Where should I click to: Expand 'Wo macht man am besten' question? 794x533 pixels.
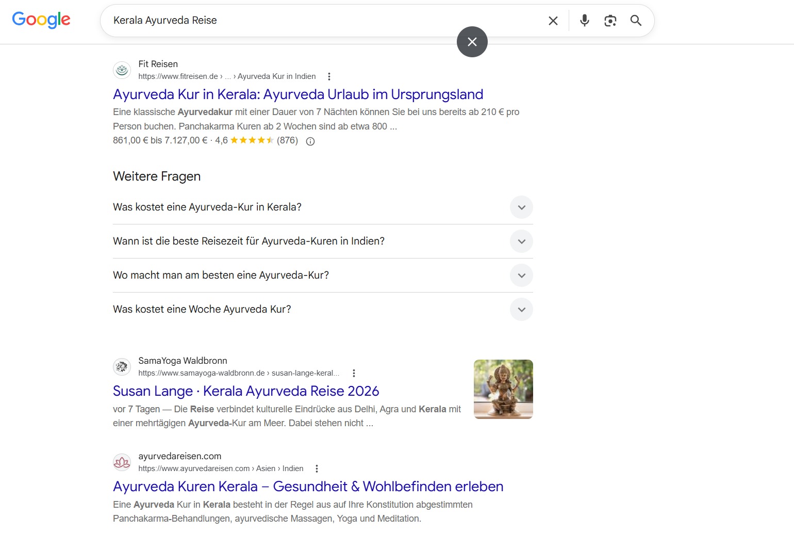pos(323,276)
